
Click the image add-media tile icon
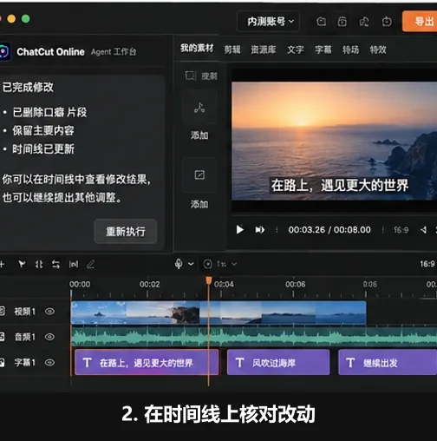[199, 174]
